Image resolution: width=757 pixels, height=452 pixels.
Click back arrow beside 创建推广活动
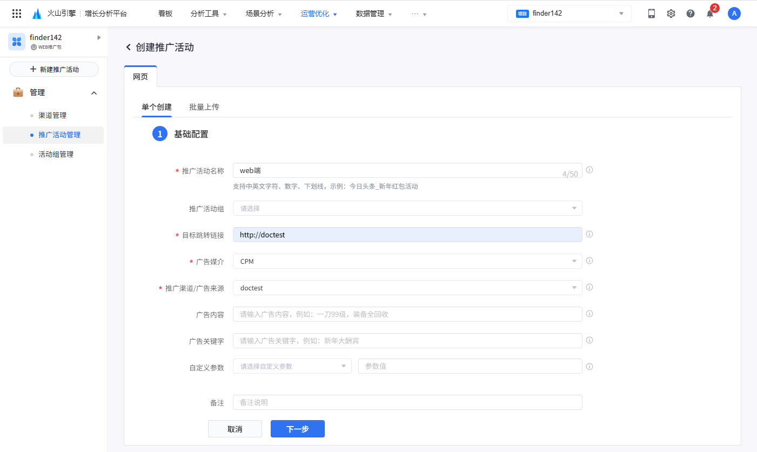click(129, 48)
